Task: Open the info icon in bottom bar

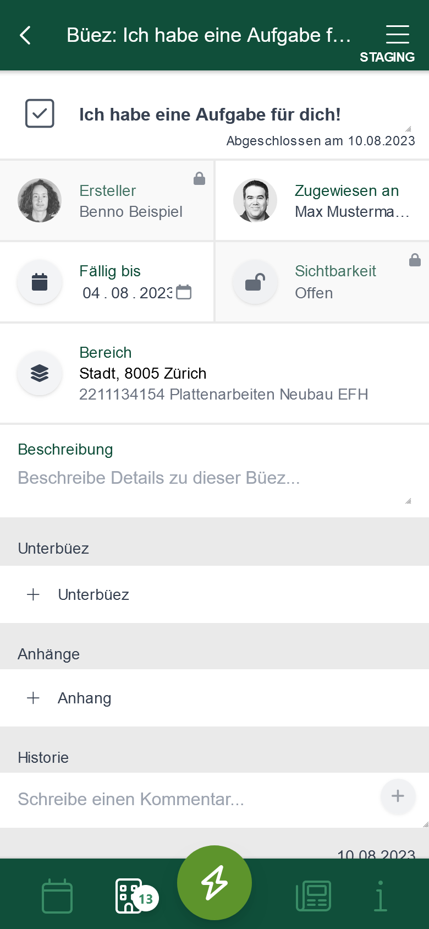Action: tap(380, 896)
